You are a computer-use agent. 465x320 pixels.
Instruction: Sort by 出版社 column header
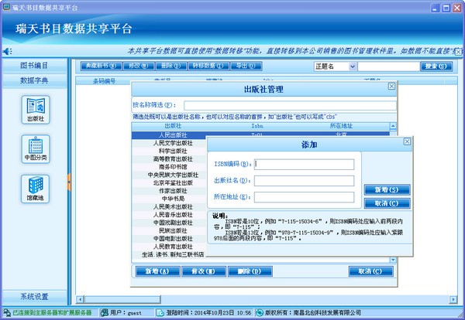click(x=173, y=126)
